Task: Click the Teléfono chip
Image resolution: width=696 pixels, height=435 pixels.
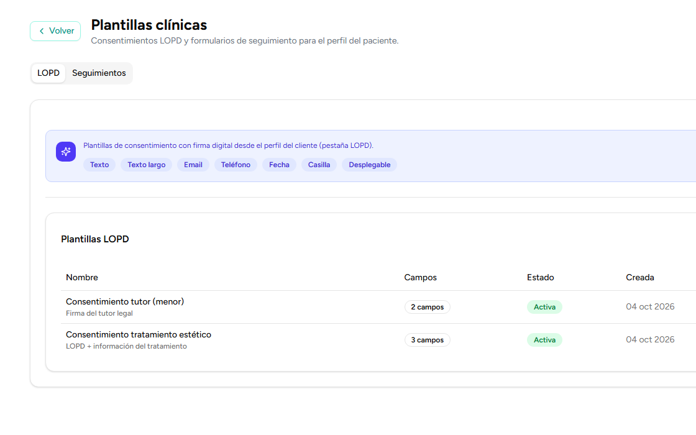Action: pyautogui.click(x=236, y=165)
